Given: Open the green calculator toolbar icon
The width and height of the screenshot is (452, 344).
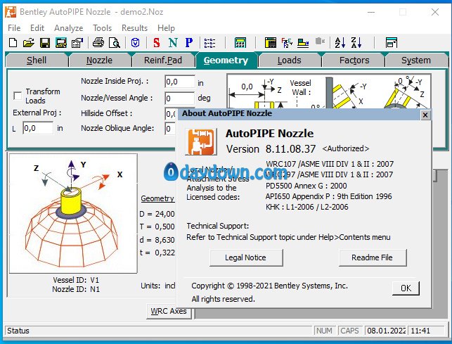Looking at the screenshot, I should click(x=240, y=43).
